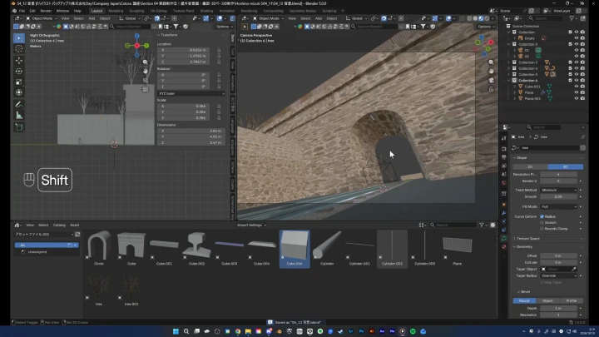
Task: Select the Move tool in left viewport
Action: 18,61
